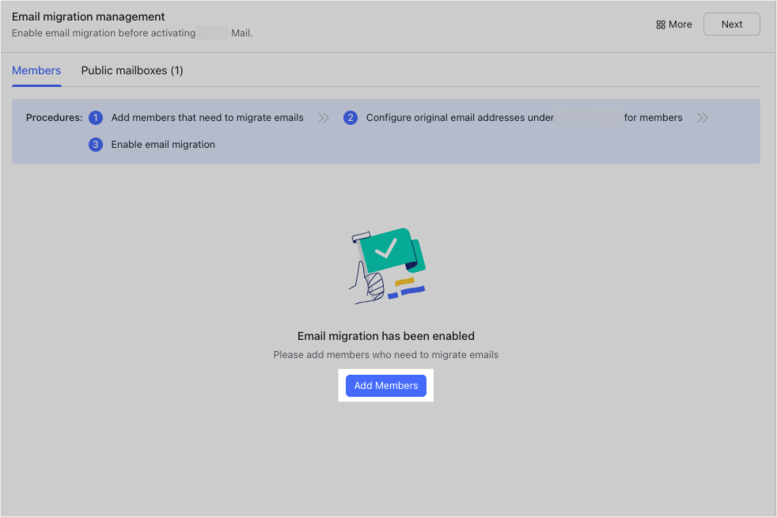The width and height of the screenshot is (777, 517).
Task: Click Add members that need to migrate emails text
Action: coord(207,117)
